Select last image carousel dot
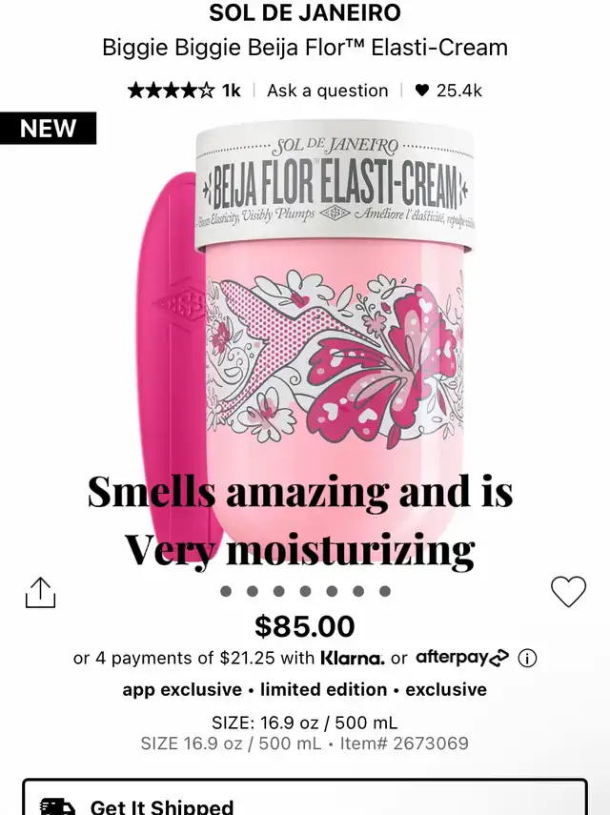Viewport: 610px width, 815px height. pos(384,591)
